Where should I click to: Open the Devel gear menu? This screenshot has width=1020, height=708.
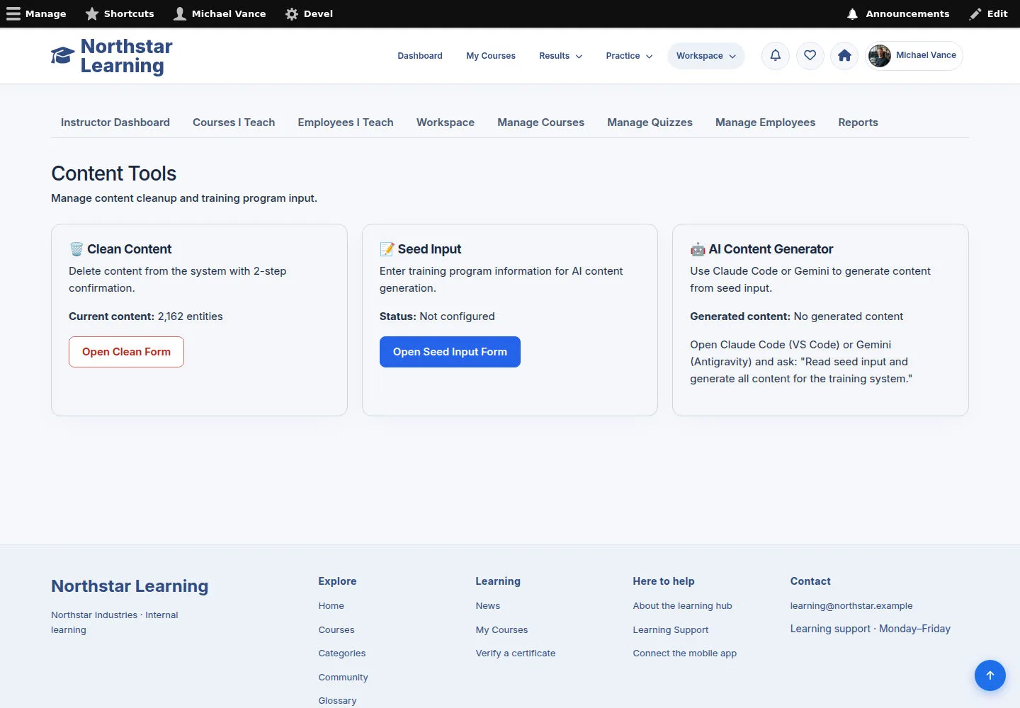[309, 13]
